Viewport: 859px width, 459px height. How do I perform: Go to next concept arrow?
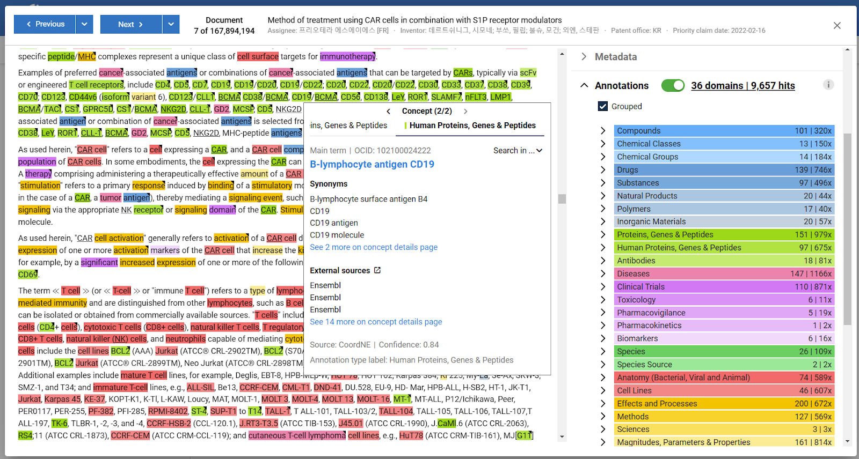[465, 112]
